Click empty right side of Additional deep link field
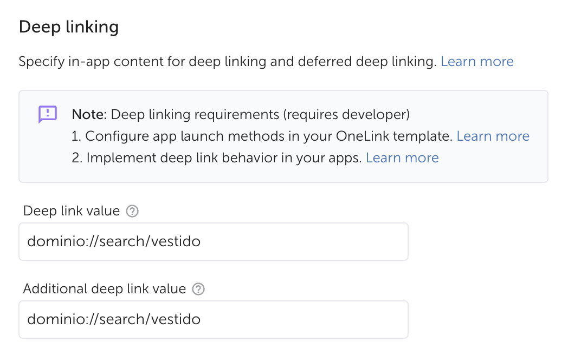Viewport: 581px width, 355px height. tap(352, 319)
